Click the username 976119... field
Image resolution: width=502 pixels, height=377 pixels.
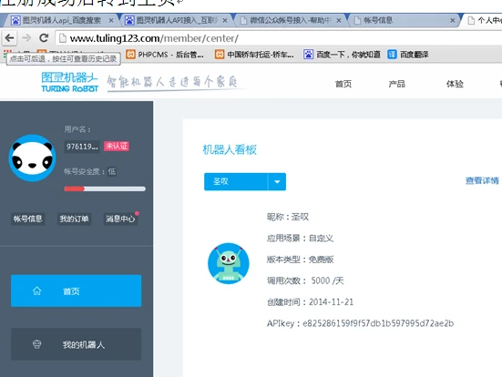[82, 147]
